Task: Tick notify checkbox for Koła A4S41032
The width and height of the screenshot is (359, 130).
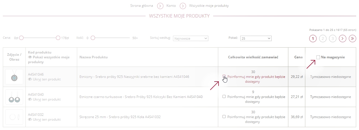Action: [x=224, y=116]
